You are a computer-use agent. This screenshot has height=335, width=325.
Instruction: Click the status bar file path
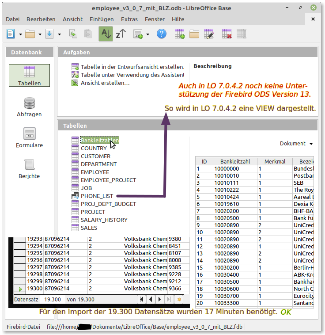144,327
